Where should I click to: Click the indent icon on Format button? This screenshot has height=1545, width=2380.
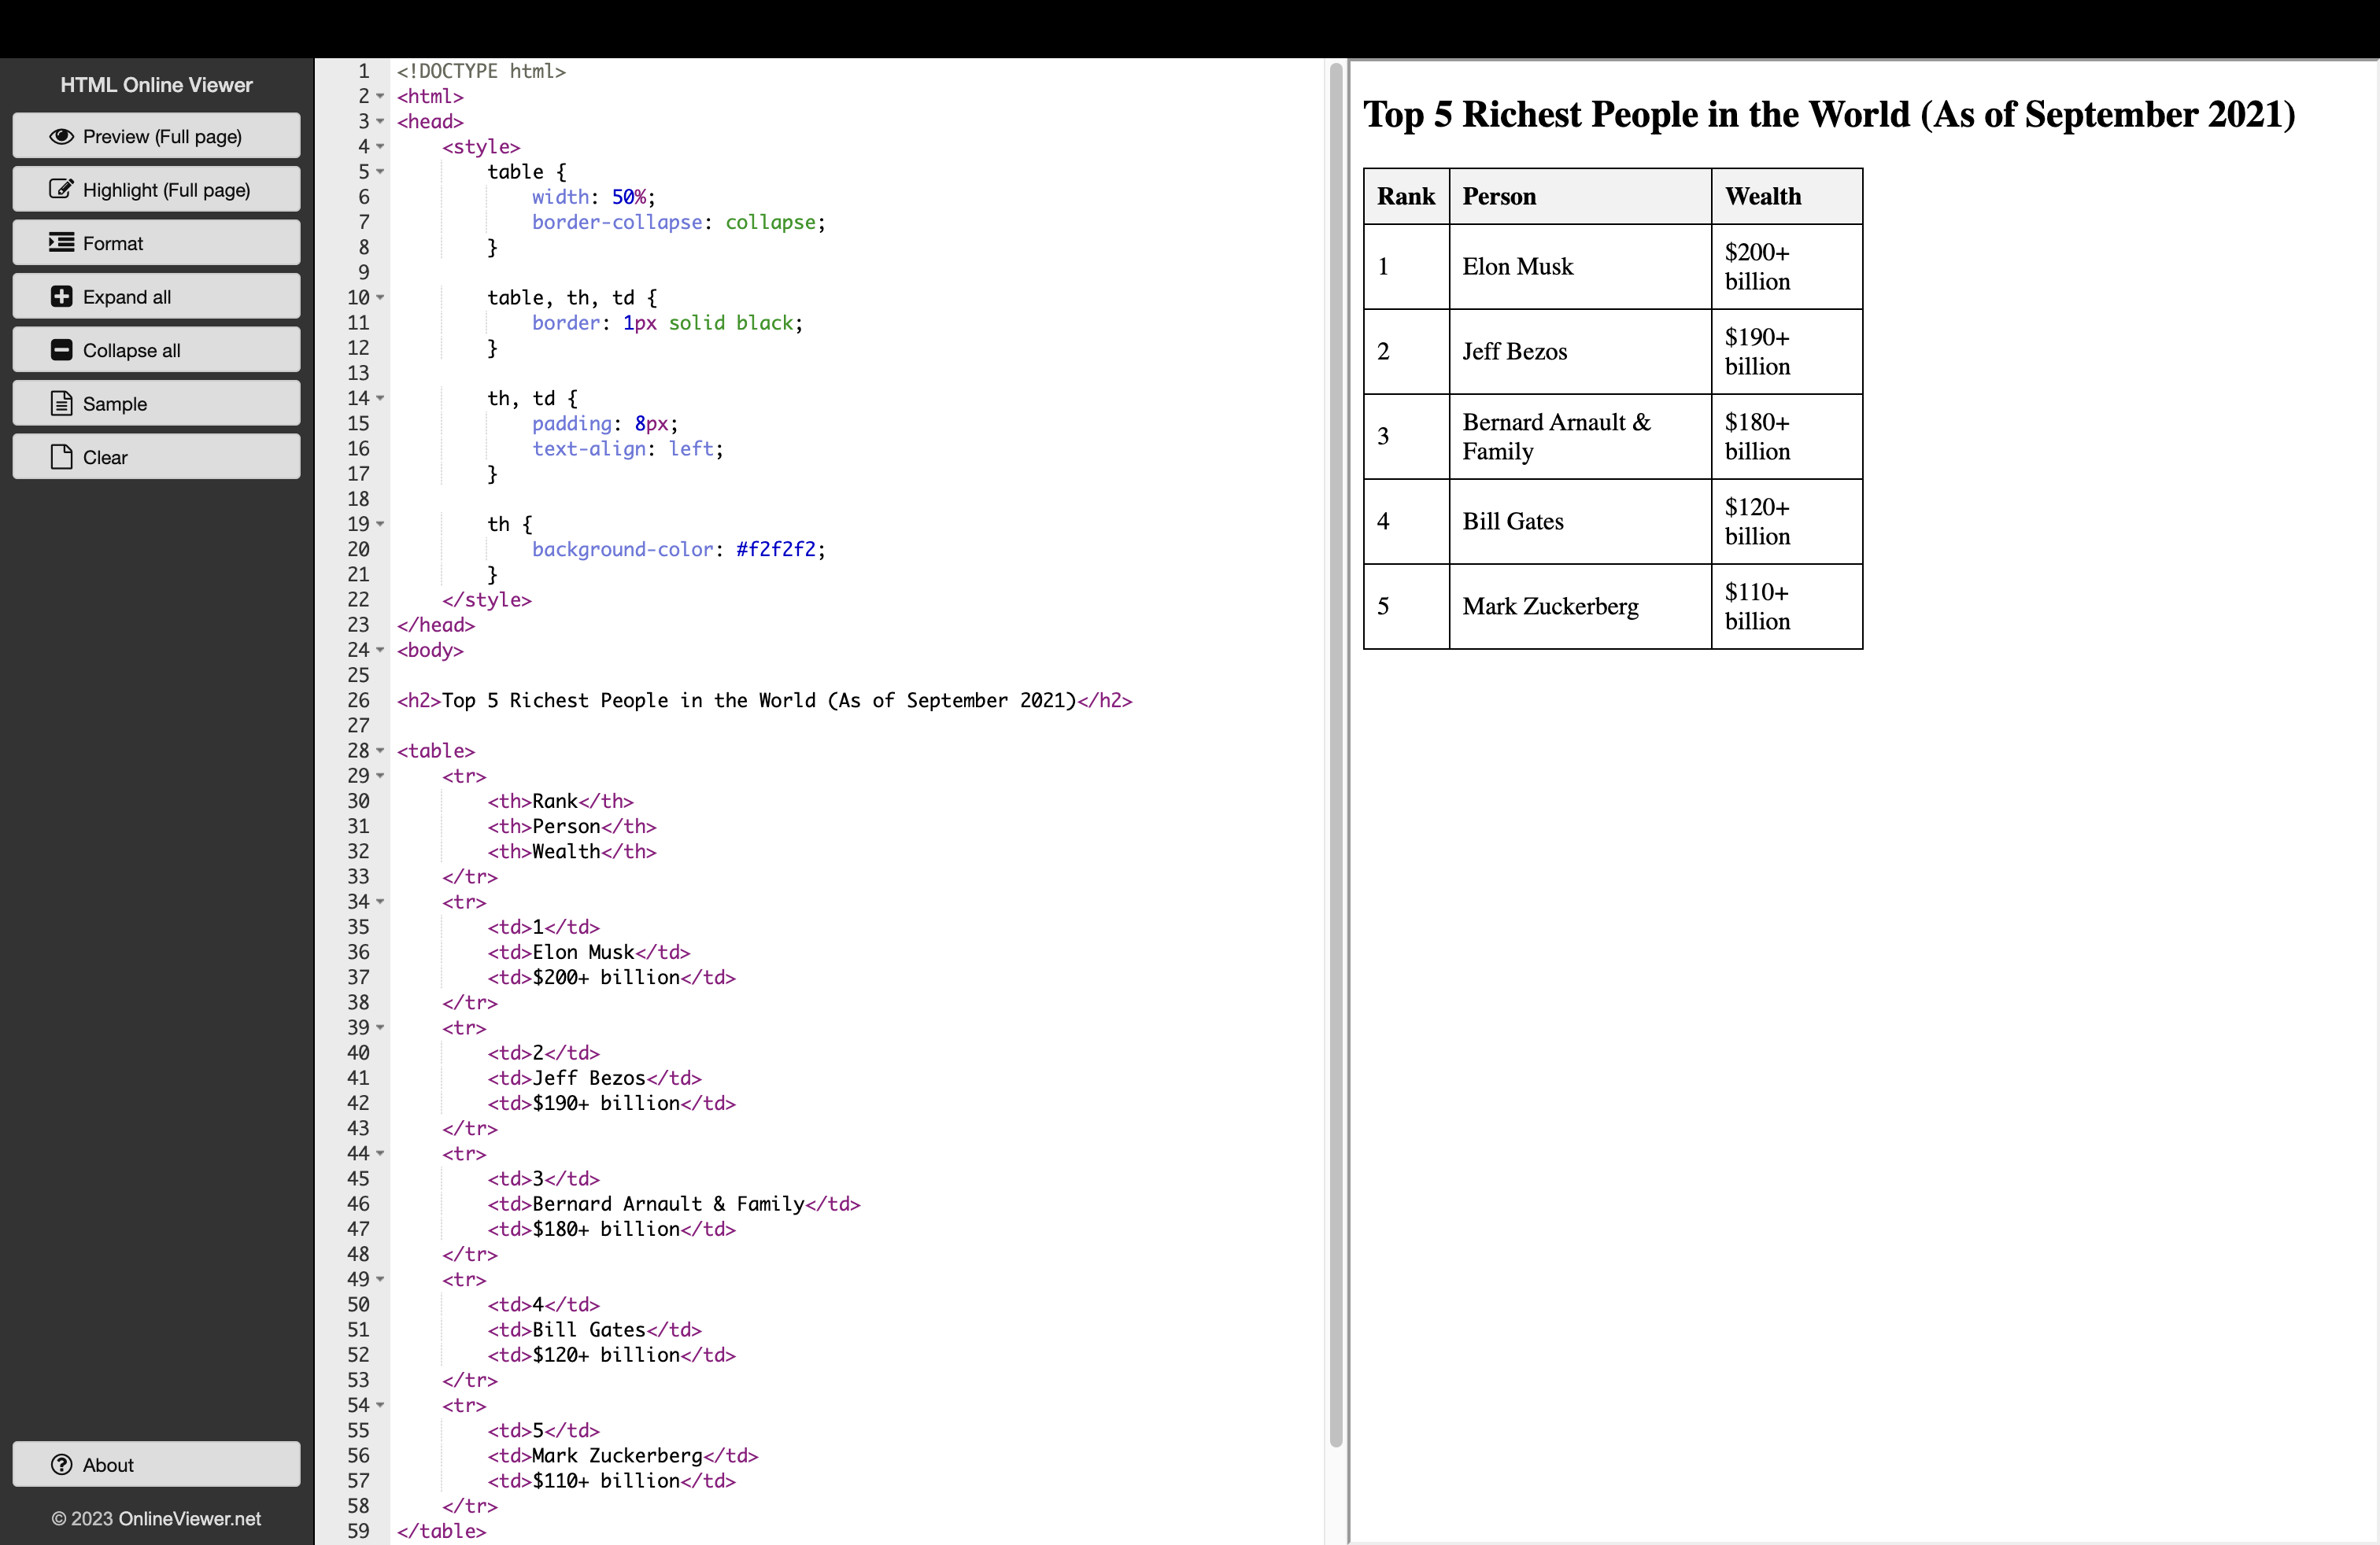[x=61, y=243]
